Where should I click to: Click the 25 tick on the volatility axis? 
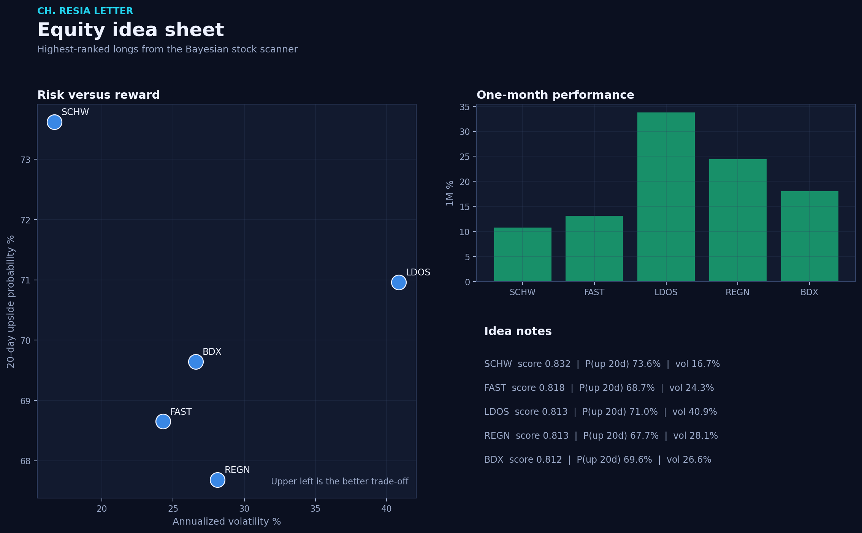[173, 509]
